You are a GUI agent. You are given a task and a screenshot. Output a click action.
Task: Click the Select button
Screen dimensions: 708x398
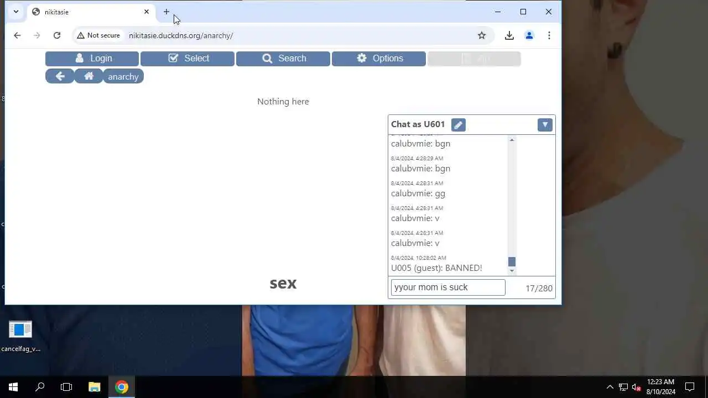click(x=188, y=59)
